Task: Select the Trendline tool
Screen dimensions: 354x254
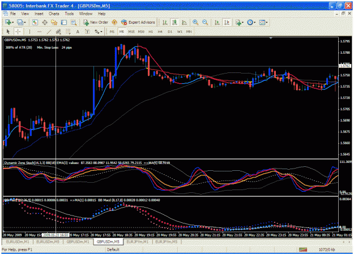Action: 49,32
